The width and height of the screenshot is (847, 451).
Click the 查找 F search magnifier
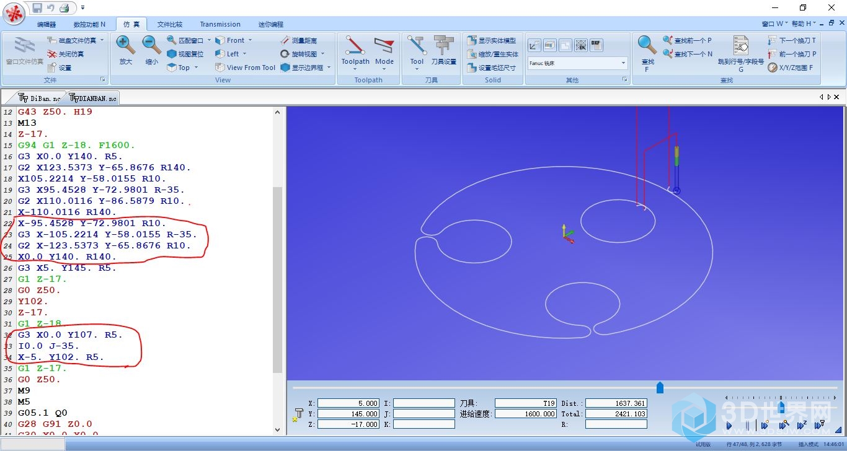(647, 53)
